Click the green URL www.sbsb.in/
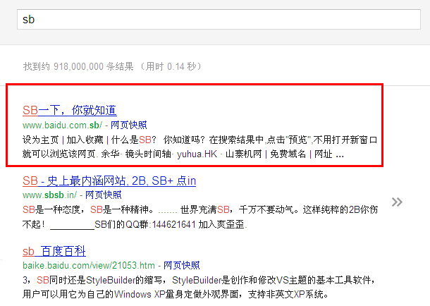This screenshot has width=430, height=306. (49, 195)
